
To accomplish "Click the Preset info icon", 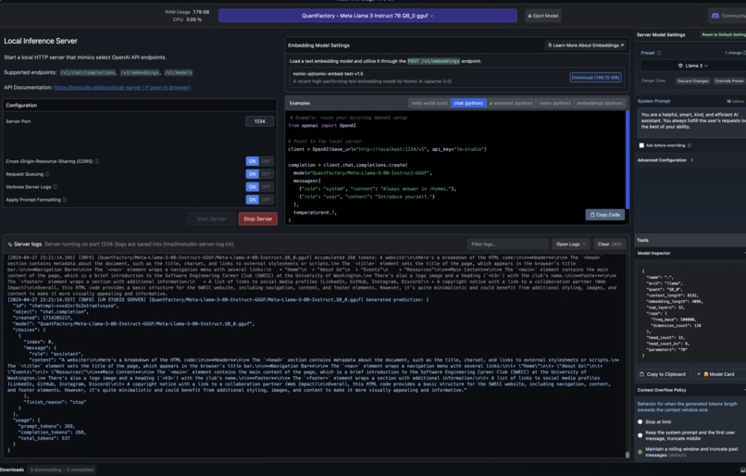I will click(659, 53).
